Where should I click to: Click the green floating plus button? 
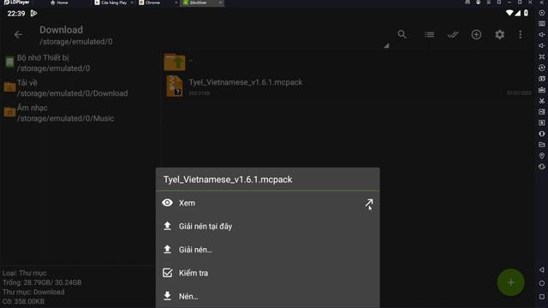[x=510, y=282]
